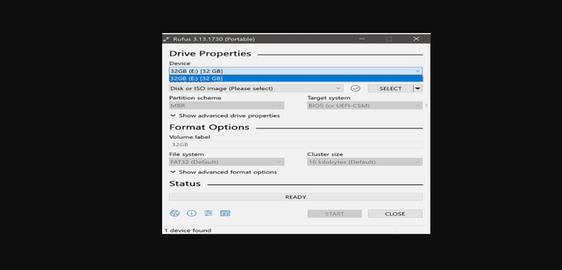
Task: Open the log window icon
Action: [225, 213]
